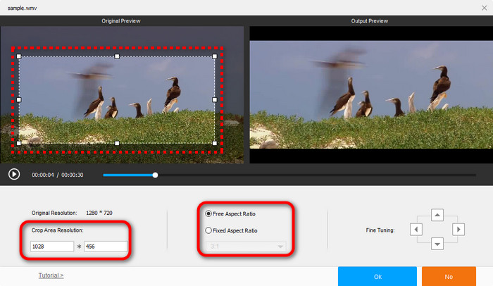Viewport: 493px width, 286px height.
Task: Click the Output Preview heading
Action: tap(370, 20)
